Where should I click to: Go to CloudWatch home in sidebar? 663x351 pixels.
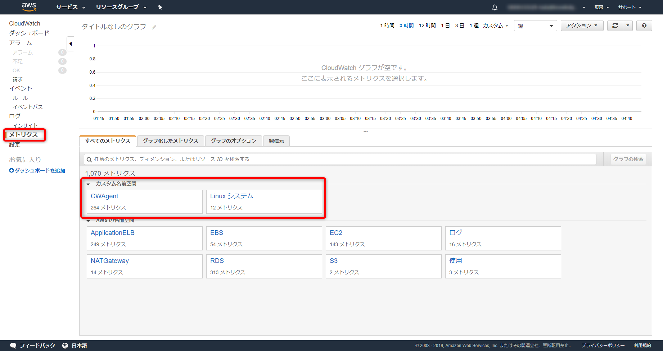click(x=24, y=23)
